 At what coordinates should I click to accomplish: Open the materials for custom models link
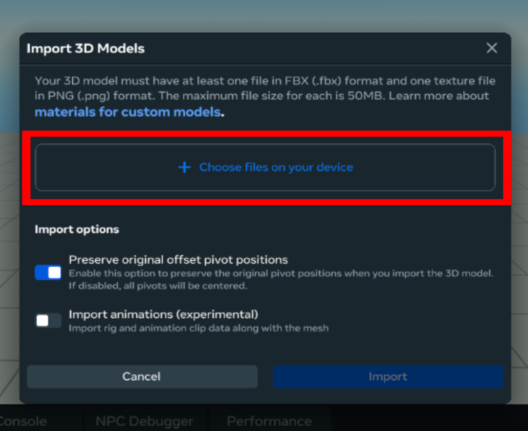(x=127, y=112)
